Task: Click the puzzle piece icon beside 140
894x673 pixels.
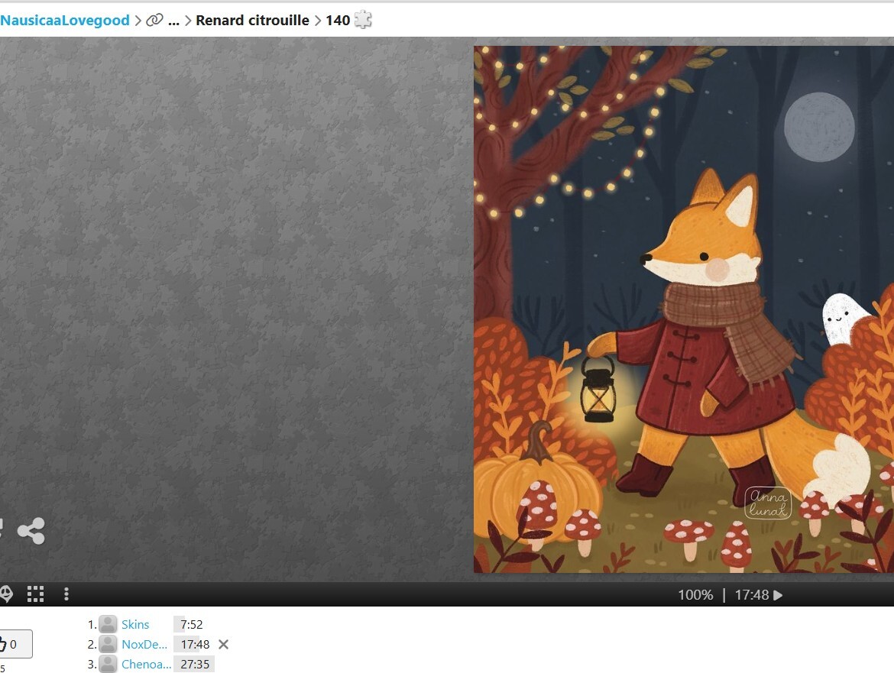Action: click(x=363, y=20)
